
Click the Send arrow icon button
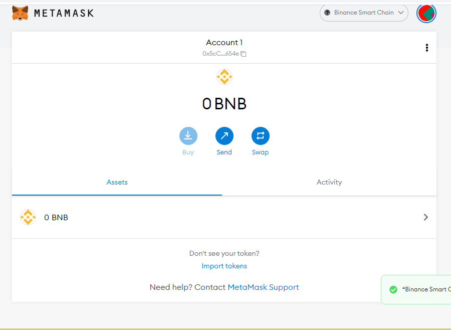224,135
